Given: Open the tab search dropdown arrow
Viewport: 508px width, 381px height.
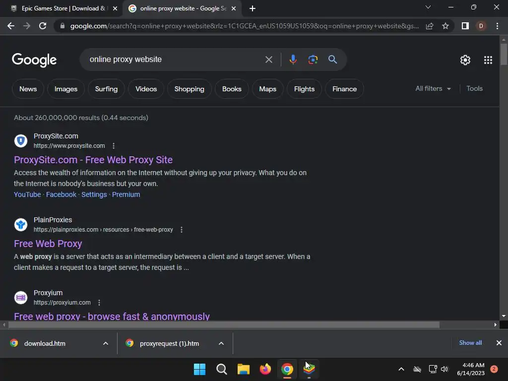Looking at the screenshot, I should pos(428,7).
